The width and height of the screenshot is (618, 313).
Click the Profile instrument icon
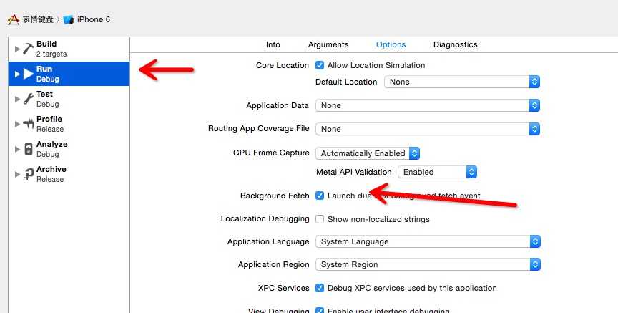(x=29, y=124)
